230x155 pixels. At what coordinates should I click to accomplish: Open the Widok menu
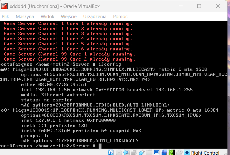(47, 16)
